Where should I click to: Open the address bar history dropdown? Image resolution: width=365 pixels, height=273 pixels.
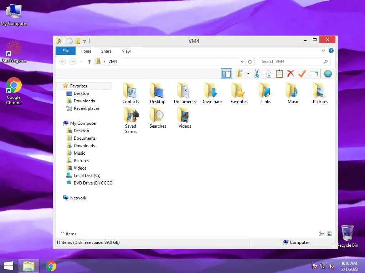coord(242,61)
